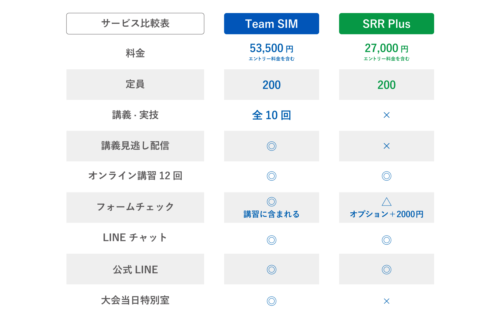Click the 講習に含まれる label
The width and height of the screenshot is (500, 328).
pos(271,214)
